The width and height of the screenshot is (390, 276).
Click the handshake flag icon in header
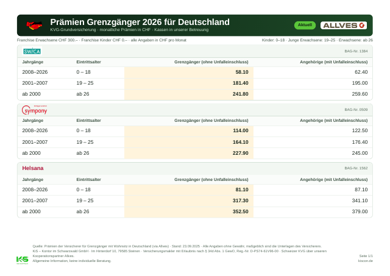point(34,26)
